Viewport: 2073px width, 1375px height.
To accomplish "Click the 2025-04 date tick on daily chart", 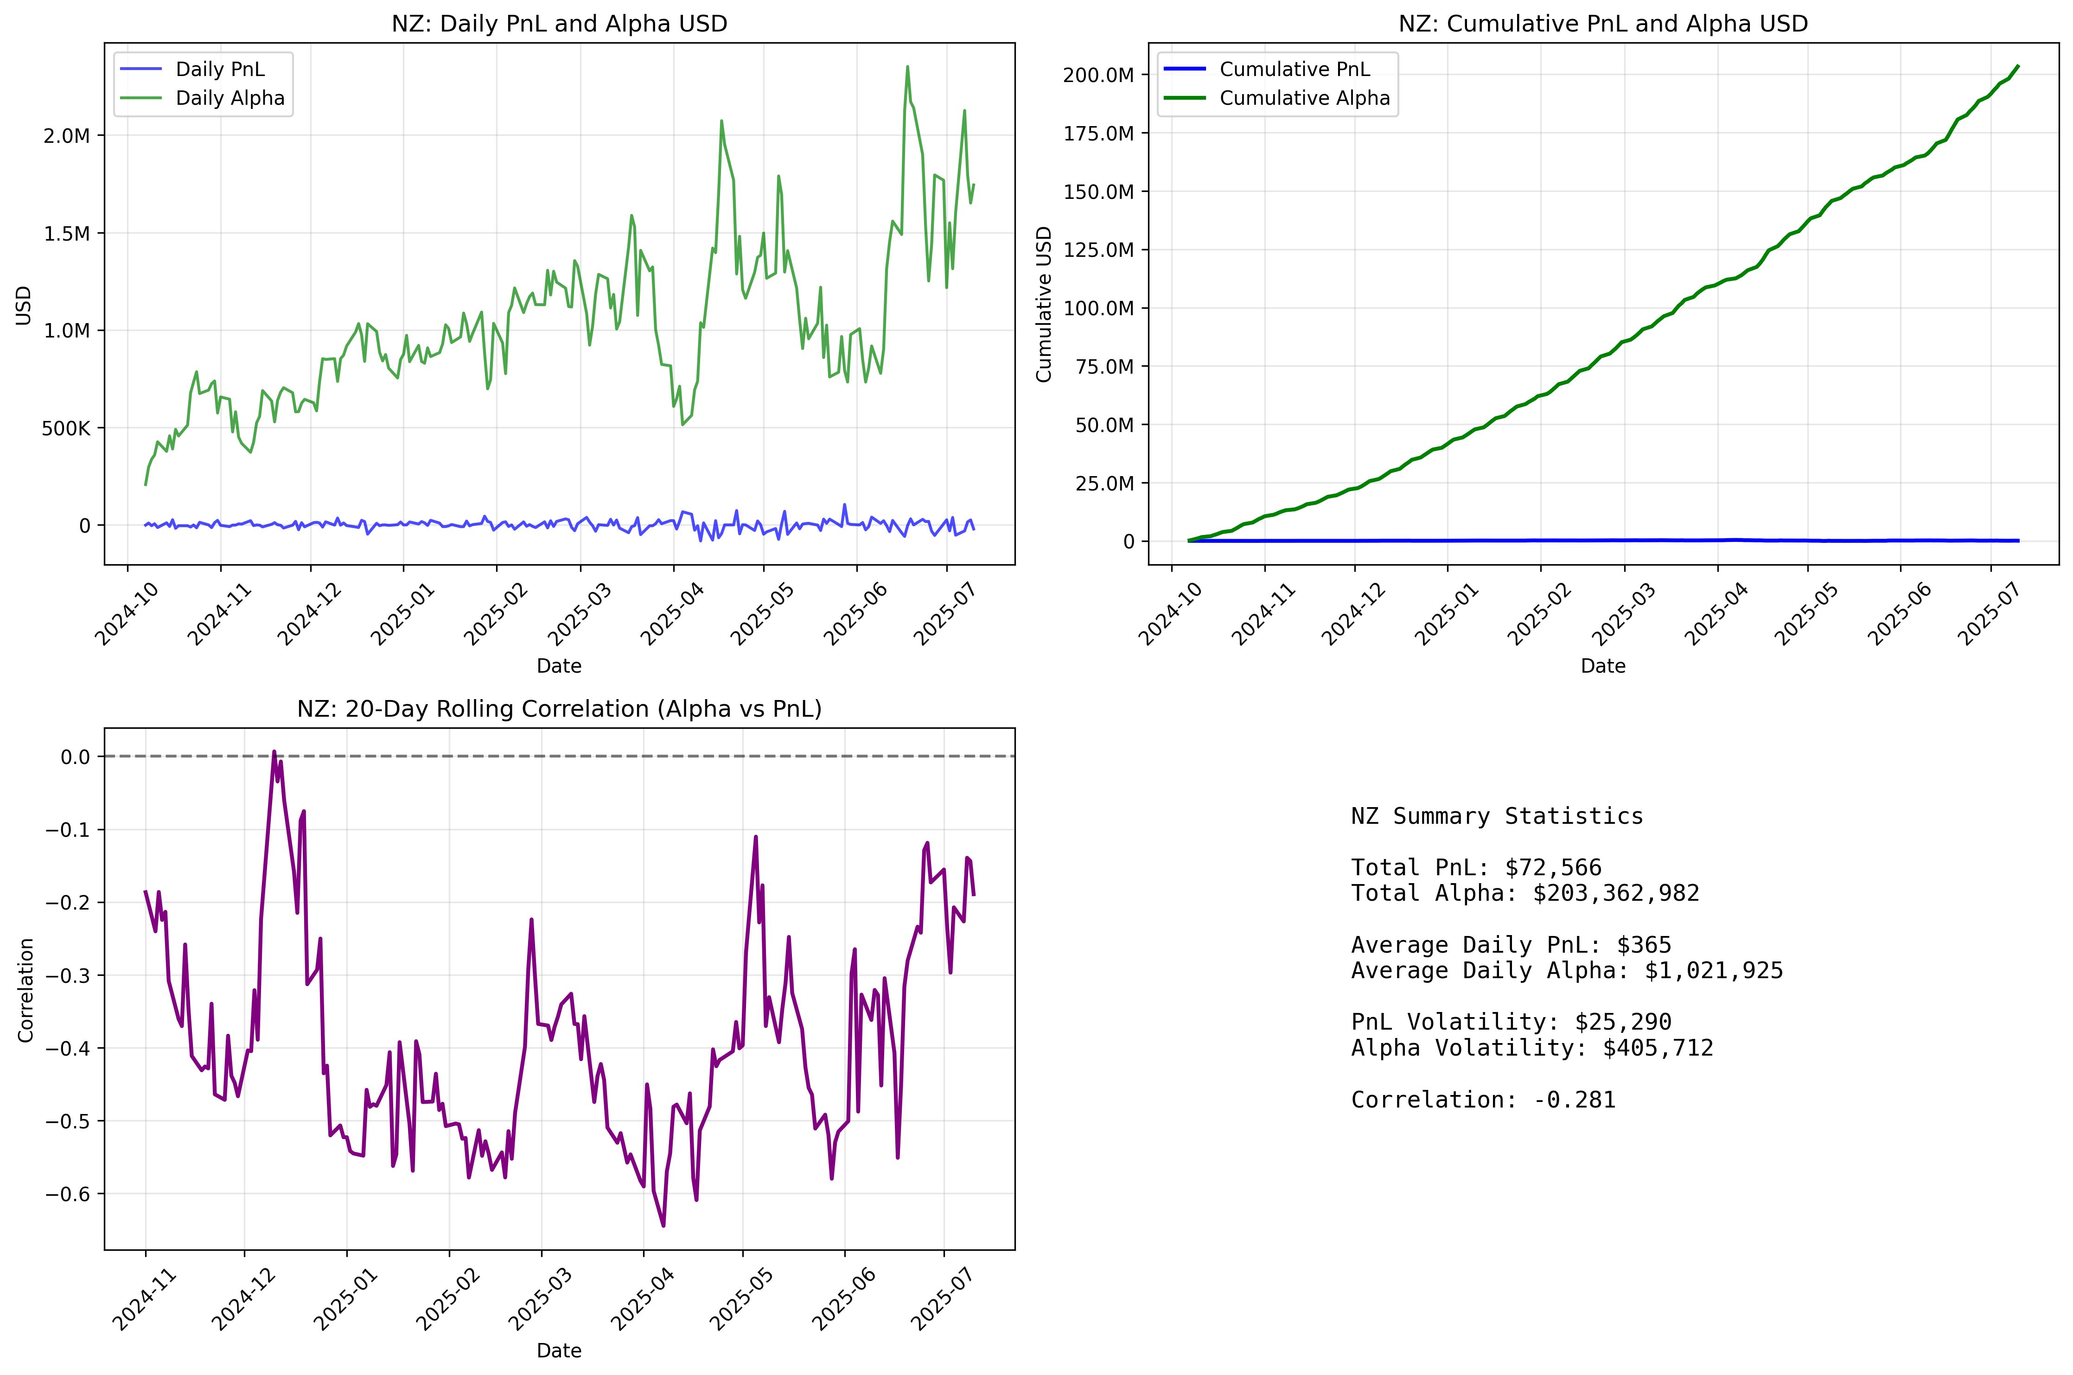I will coord(672,613).
